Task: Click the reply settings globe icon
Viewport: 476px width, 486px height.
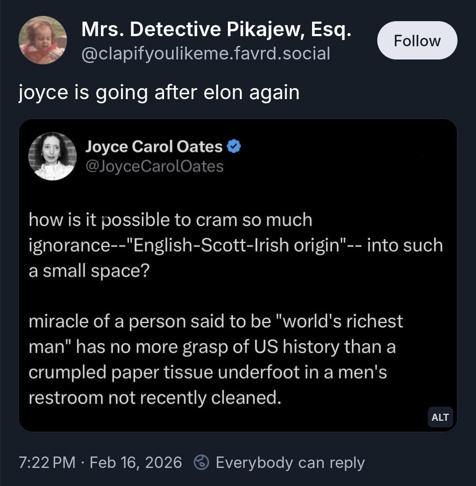Action: click(x=201, y=462)
